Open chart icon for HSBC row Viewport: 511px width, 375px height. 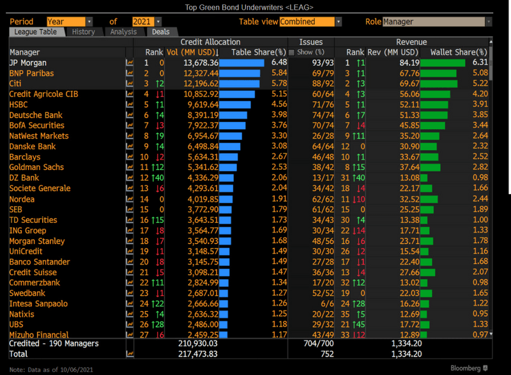[x=130, y=104]
